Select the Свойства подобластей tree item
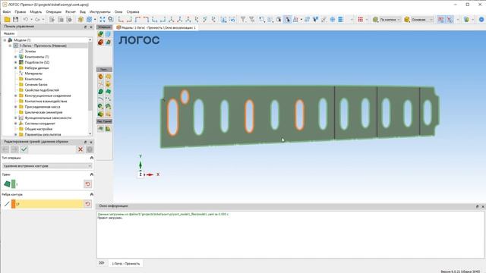Image resolution: width=486 pixels, height=273 pixels. (x=42, y=90)
